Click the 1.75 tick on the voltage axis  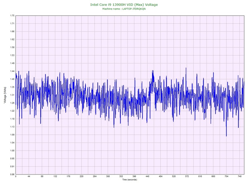click(12, 16)
